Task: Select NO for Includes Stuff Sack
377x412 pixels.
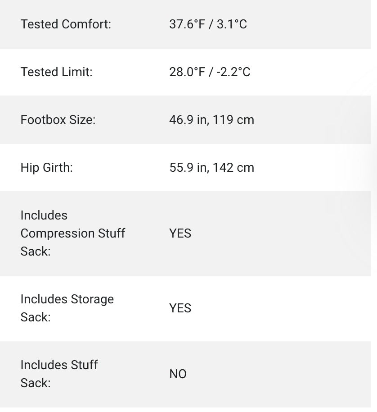Action: [x=178, y=374]
